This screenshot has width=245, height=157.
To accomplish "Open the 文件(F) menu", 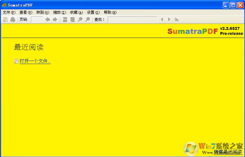I will [9, 12].
